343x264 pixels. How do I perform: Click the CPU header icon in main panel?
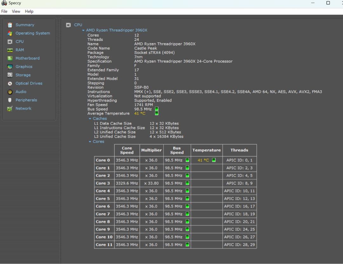69,25
